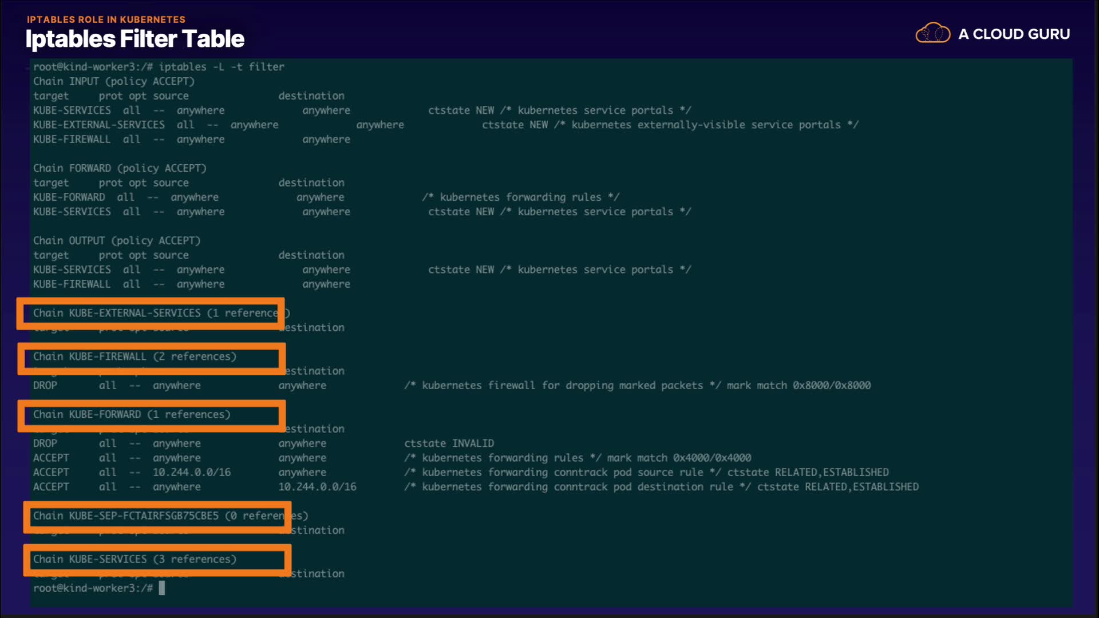This screenshot has width=1099, height=618.
Task: Click the mark match 0x8000/0x8000 text
Action: point(798,386)
